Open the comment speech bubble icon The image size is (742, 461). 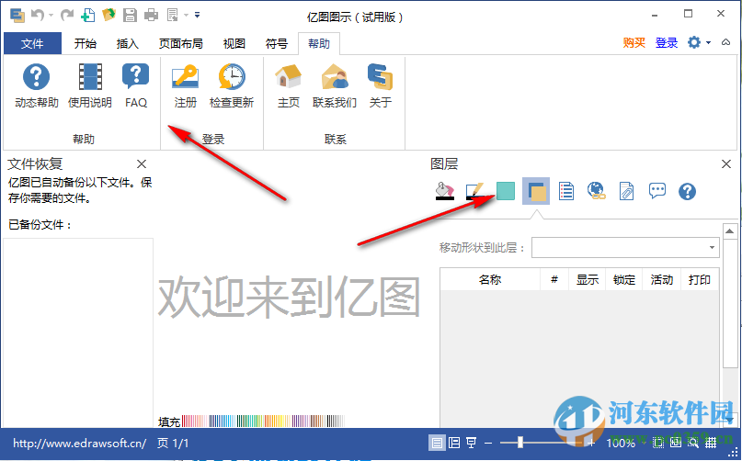click(656, 191)
